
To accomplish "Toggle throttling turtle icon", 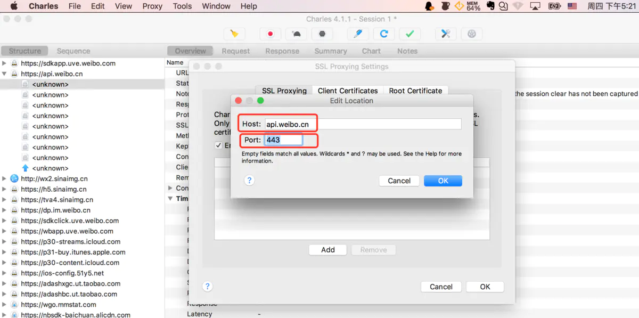I will point(296,34).
